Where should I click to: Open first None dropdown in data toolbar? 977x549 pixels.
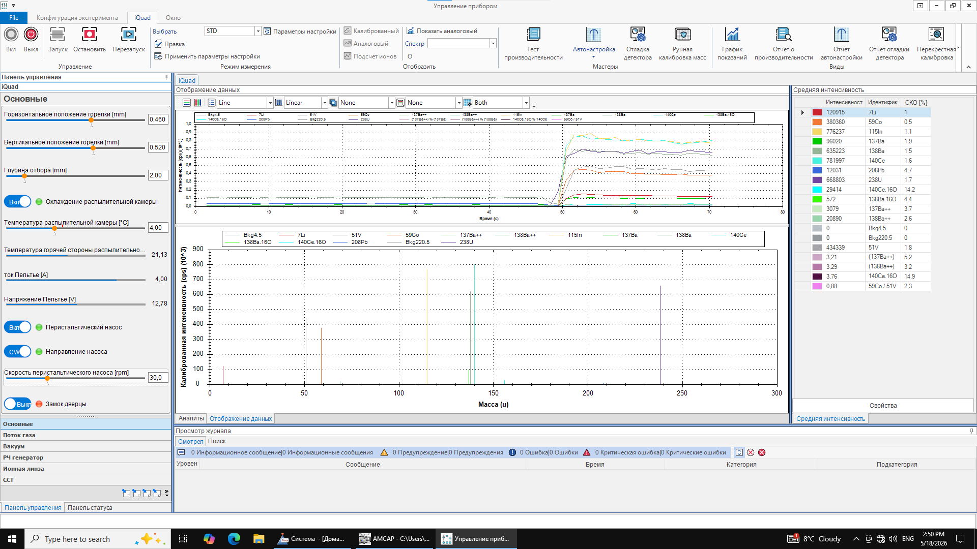392,103
